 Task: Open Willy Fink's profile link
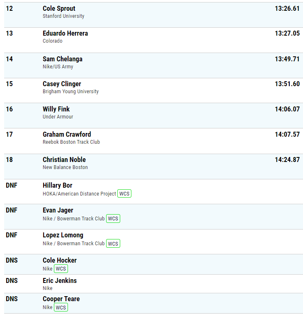click(x=56, y=109)
